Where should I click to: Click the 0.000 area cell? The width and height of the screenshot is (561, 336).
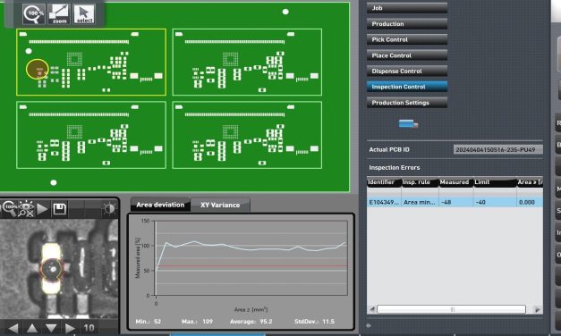(530, 202)
